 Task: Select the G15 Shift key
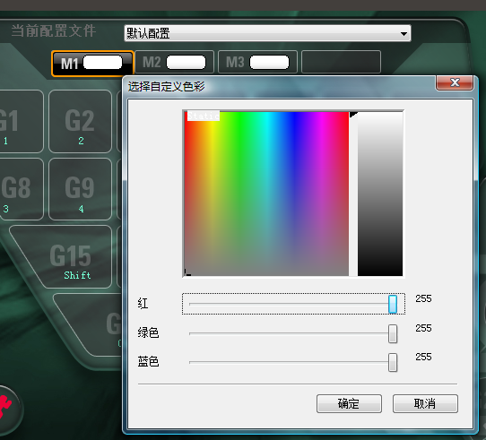[x=65, y=257]
